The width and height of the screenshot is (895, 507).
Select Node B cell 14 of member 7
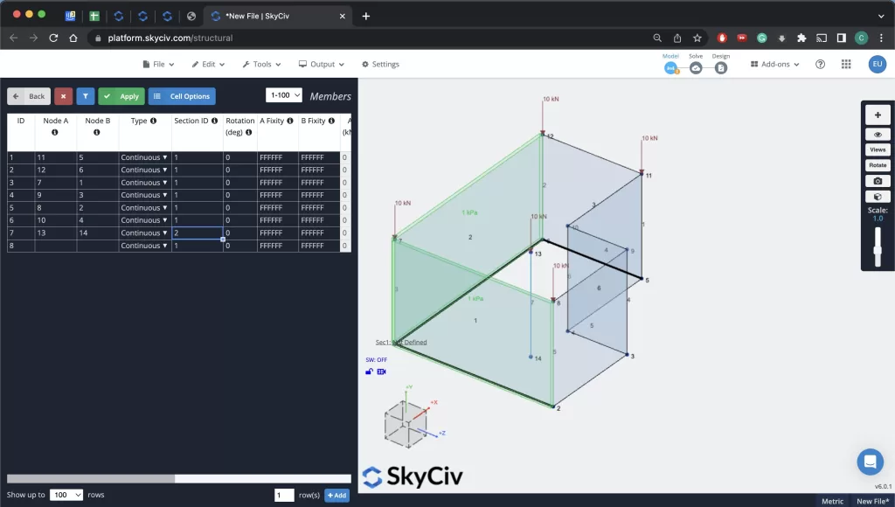point(98,233)
